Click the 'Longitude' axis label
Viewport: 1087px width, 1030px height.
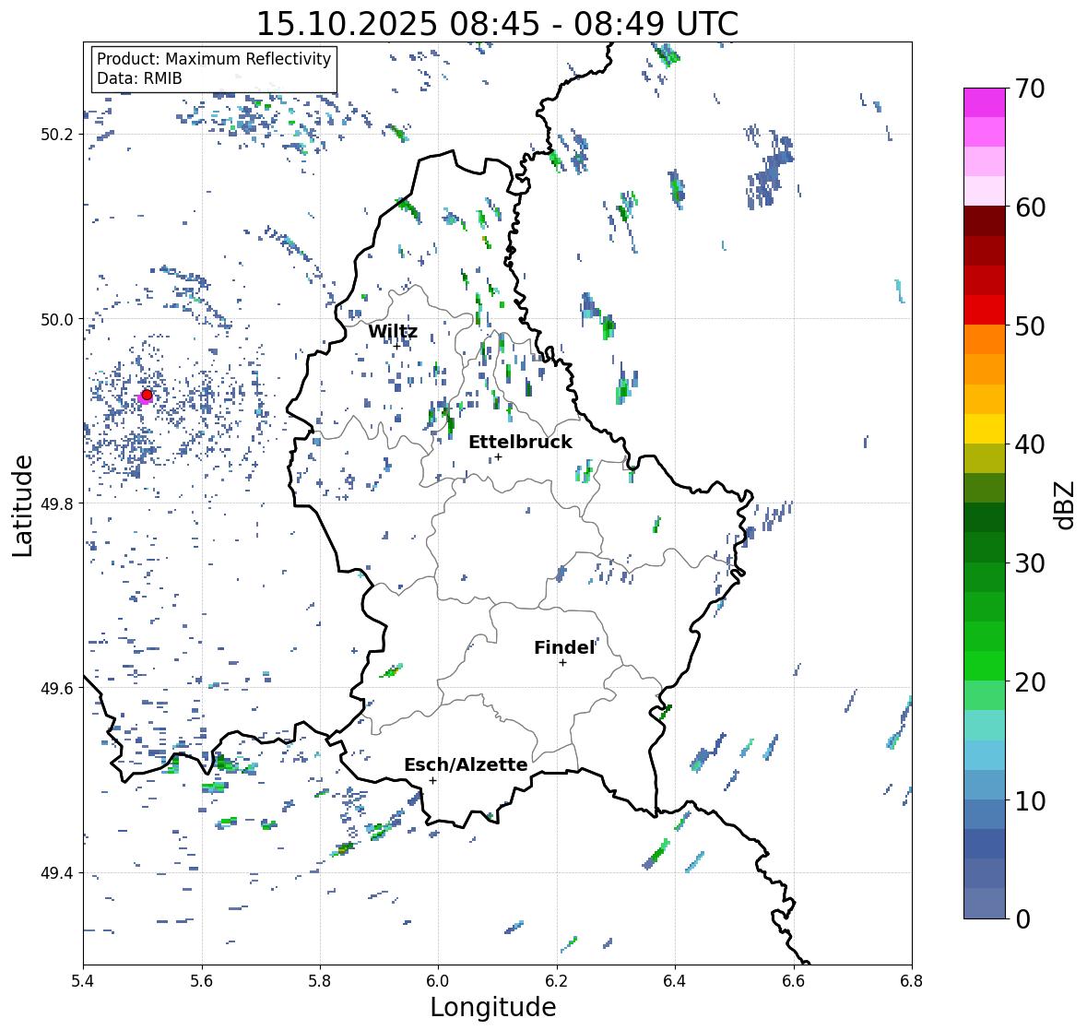click(x=493, y=1007)
